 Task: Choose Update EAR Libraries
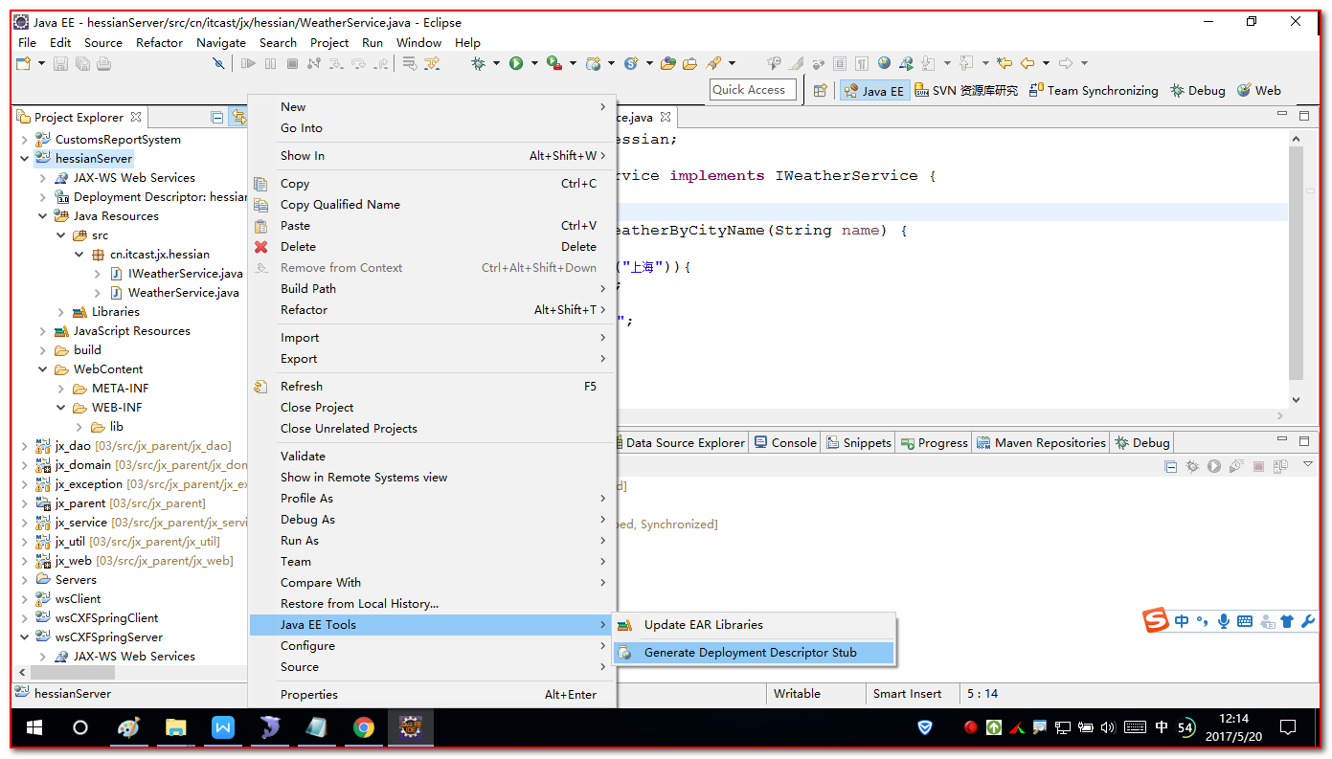pos(754,625)
